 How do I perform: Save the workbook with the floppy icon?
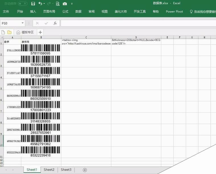(x=33, y=4)
